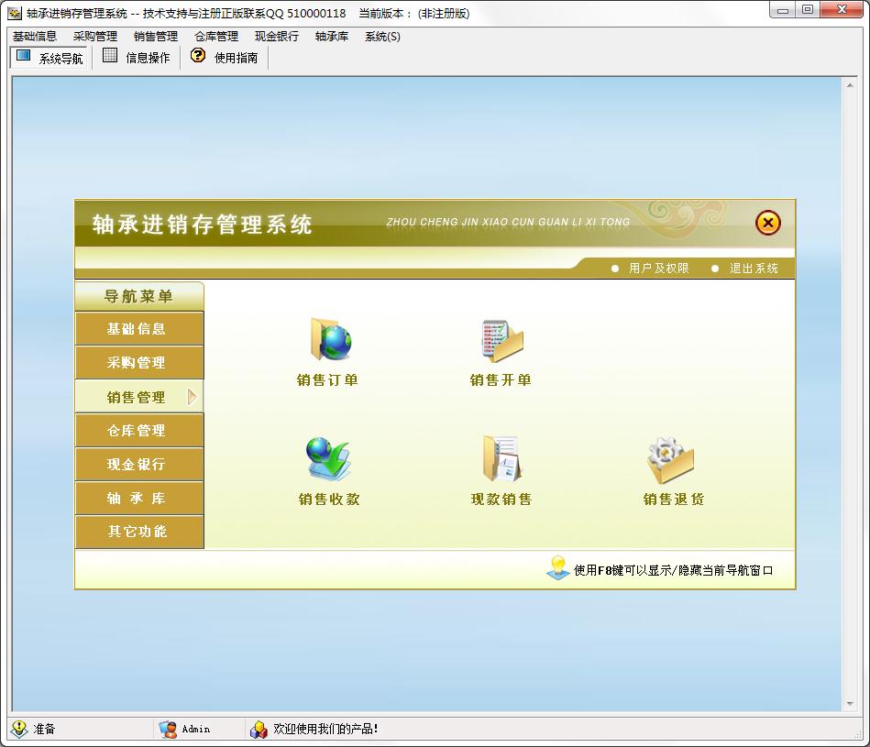
Task: Select 其它功能 in the navigation sidebar
Action: 139,532
